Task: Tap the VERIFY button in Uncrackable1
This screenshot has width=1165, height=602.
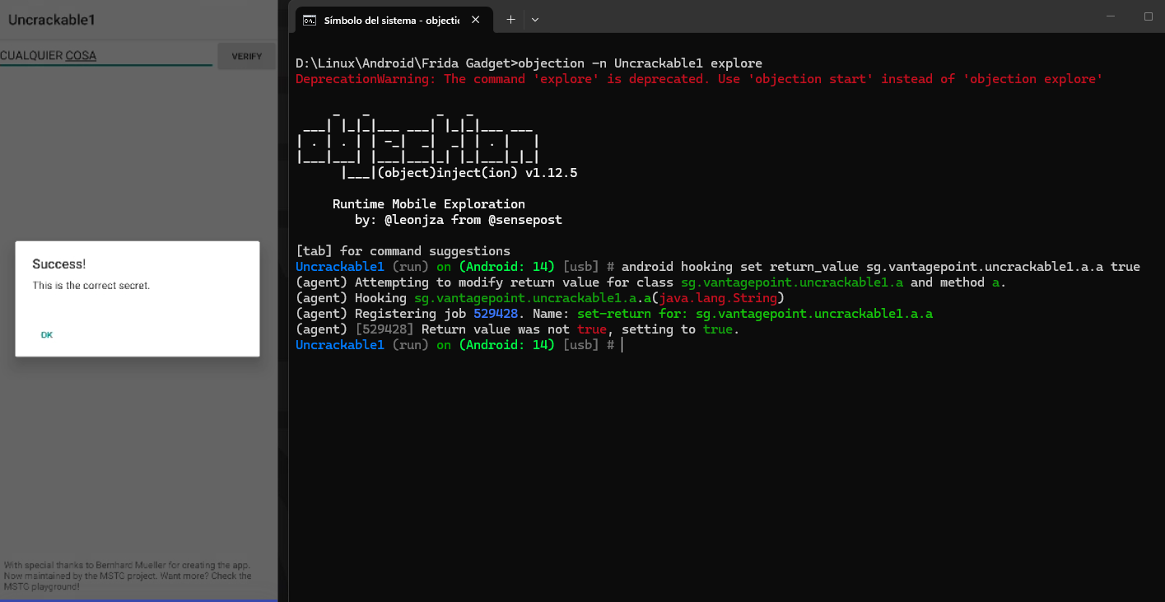Action: pos(247,57)
